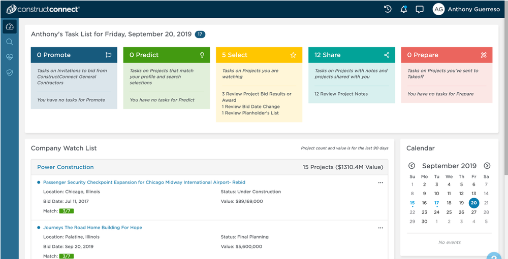Open the 0 Prepare task card header
This screenshot has width=508, height=259.
447,55
